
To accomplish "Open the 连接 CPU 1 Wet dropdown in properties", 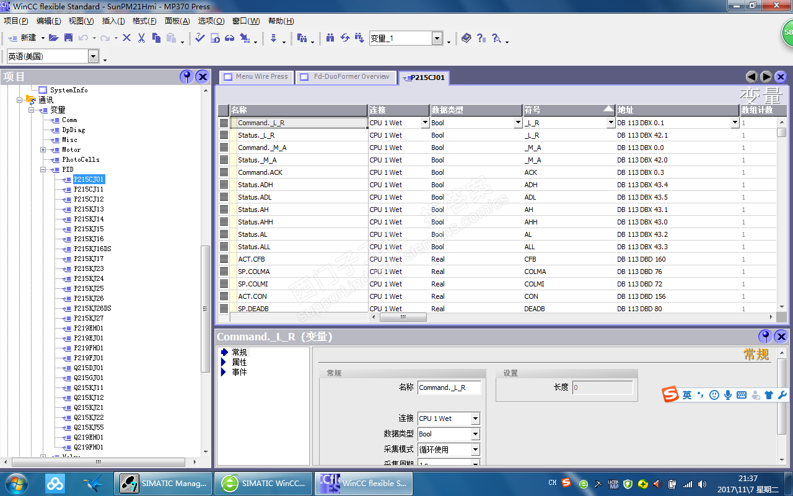I will pos(475,418).
